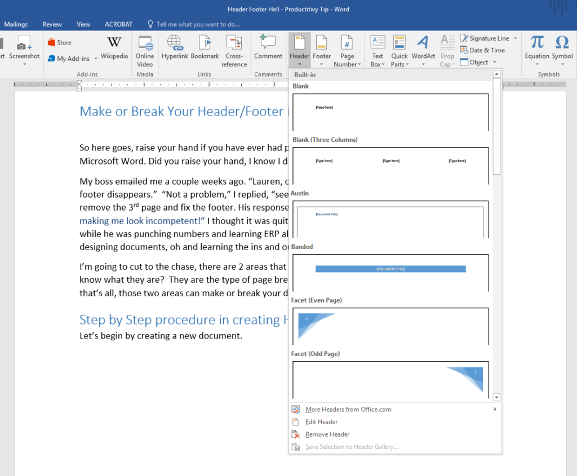This screenshot has width=577, height=476.
Task: Click 'Let's begin by creating a new document.'
Action: click(x=161, y=336)
